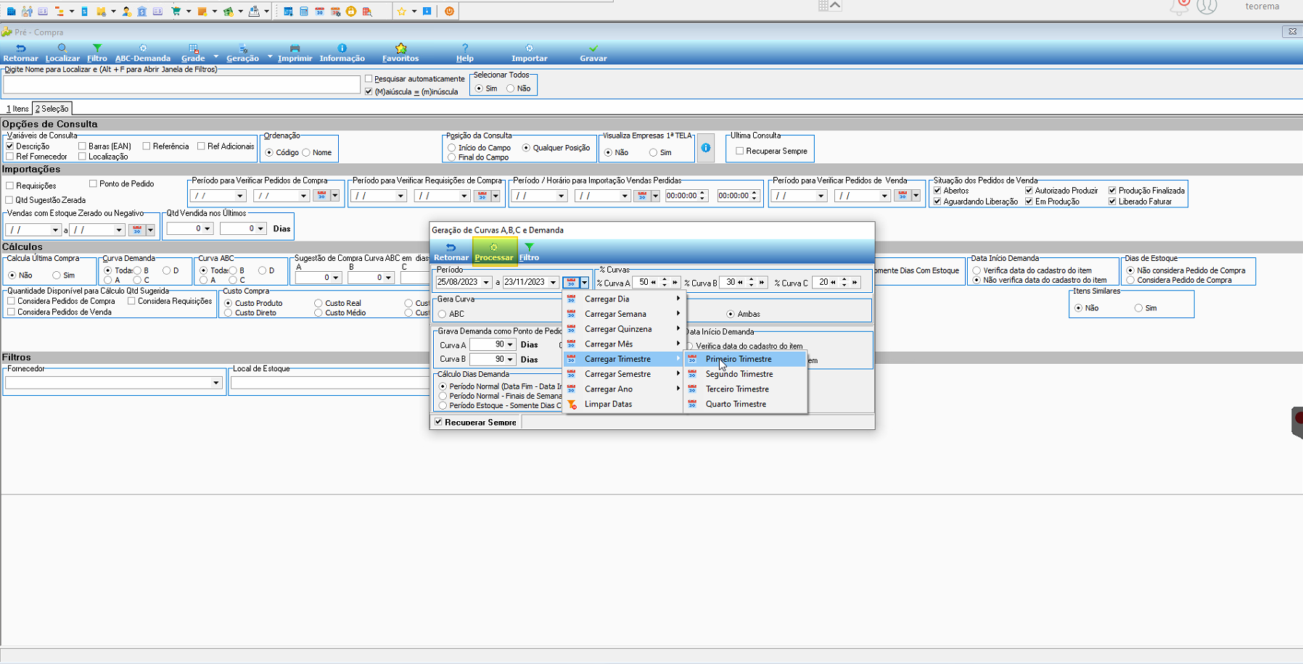The image size is (1303, 664).
Task: Expand the Fornecedor dropdown
Action: (215, 383)
